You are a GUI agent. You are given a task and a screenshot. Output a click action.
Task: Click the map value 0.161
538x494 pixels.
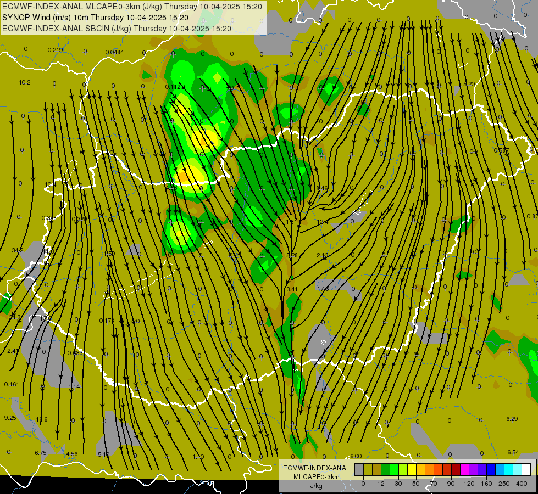tap(12, 384)
